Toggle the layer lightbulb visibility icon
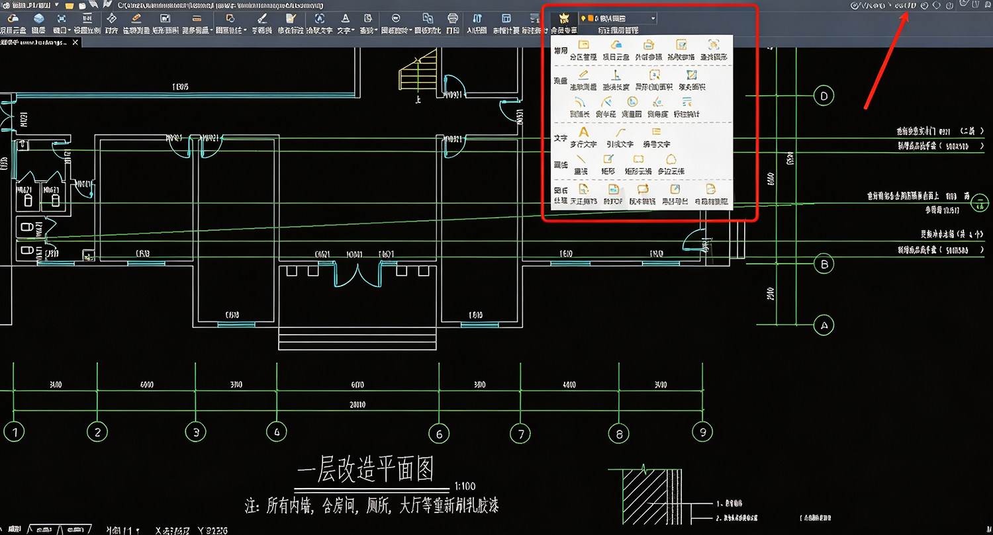 coord(583,19)
